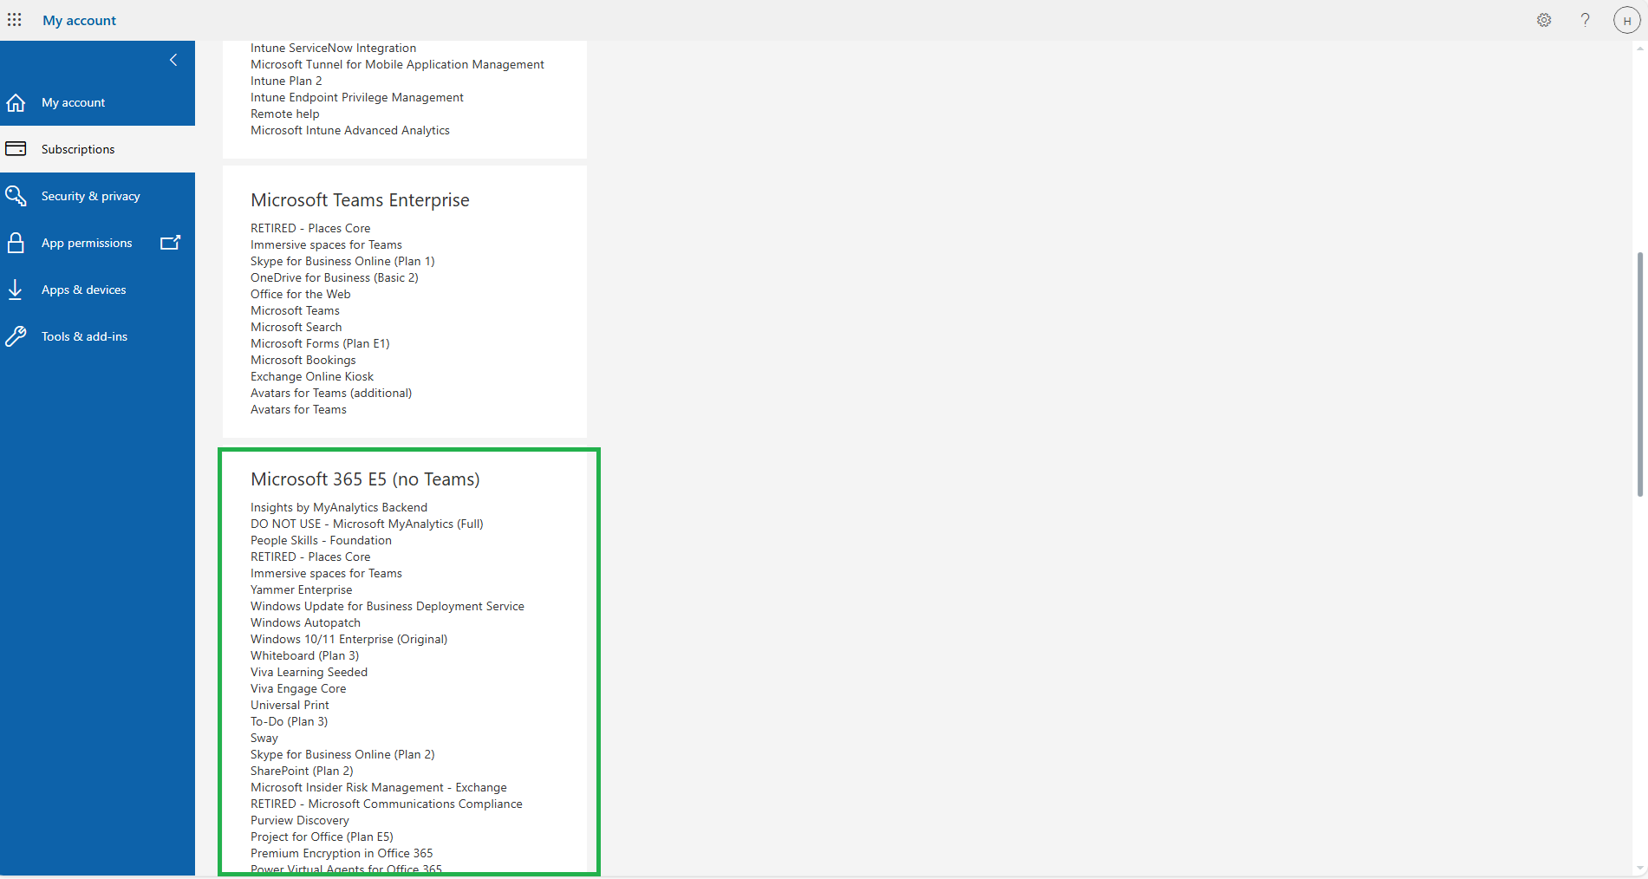Click the Yammer Enterprise row

[x=302, y=589]
